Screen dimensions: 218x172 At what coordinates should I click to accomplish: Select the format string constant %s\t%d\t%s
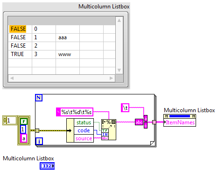pyautogui.click(x=75, y=112)
